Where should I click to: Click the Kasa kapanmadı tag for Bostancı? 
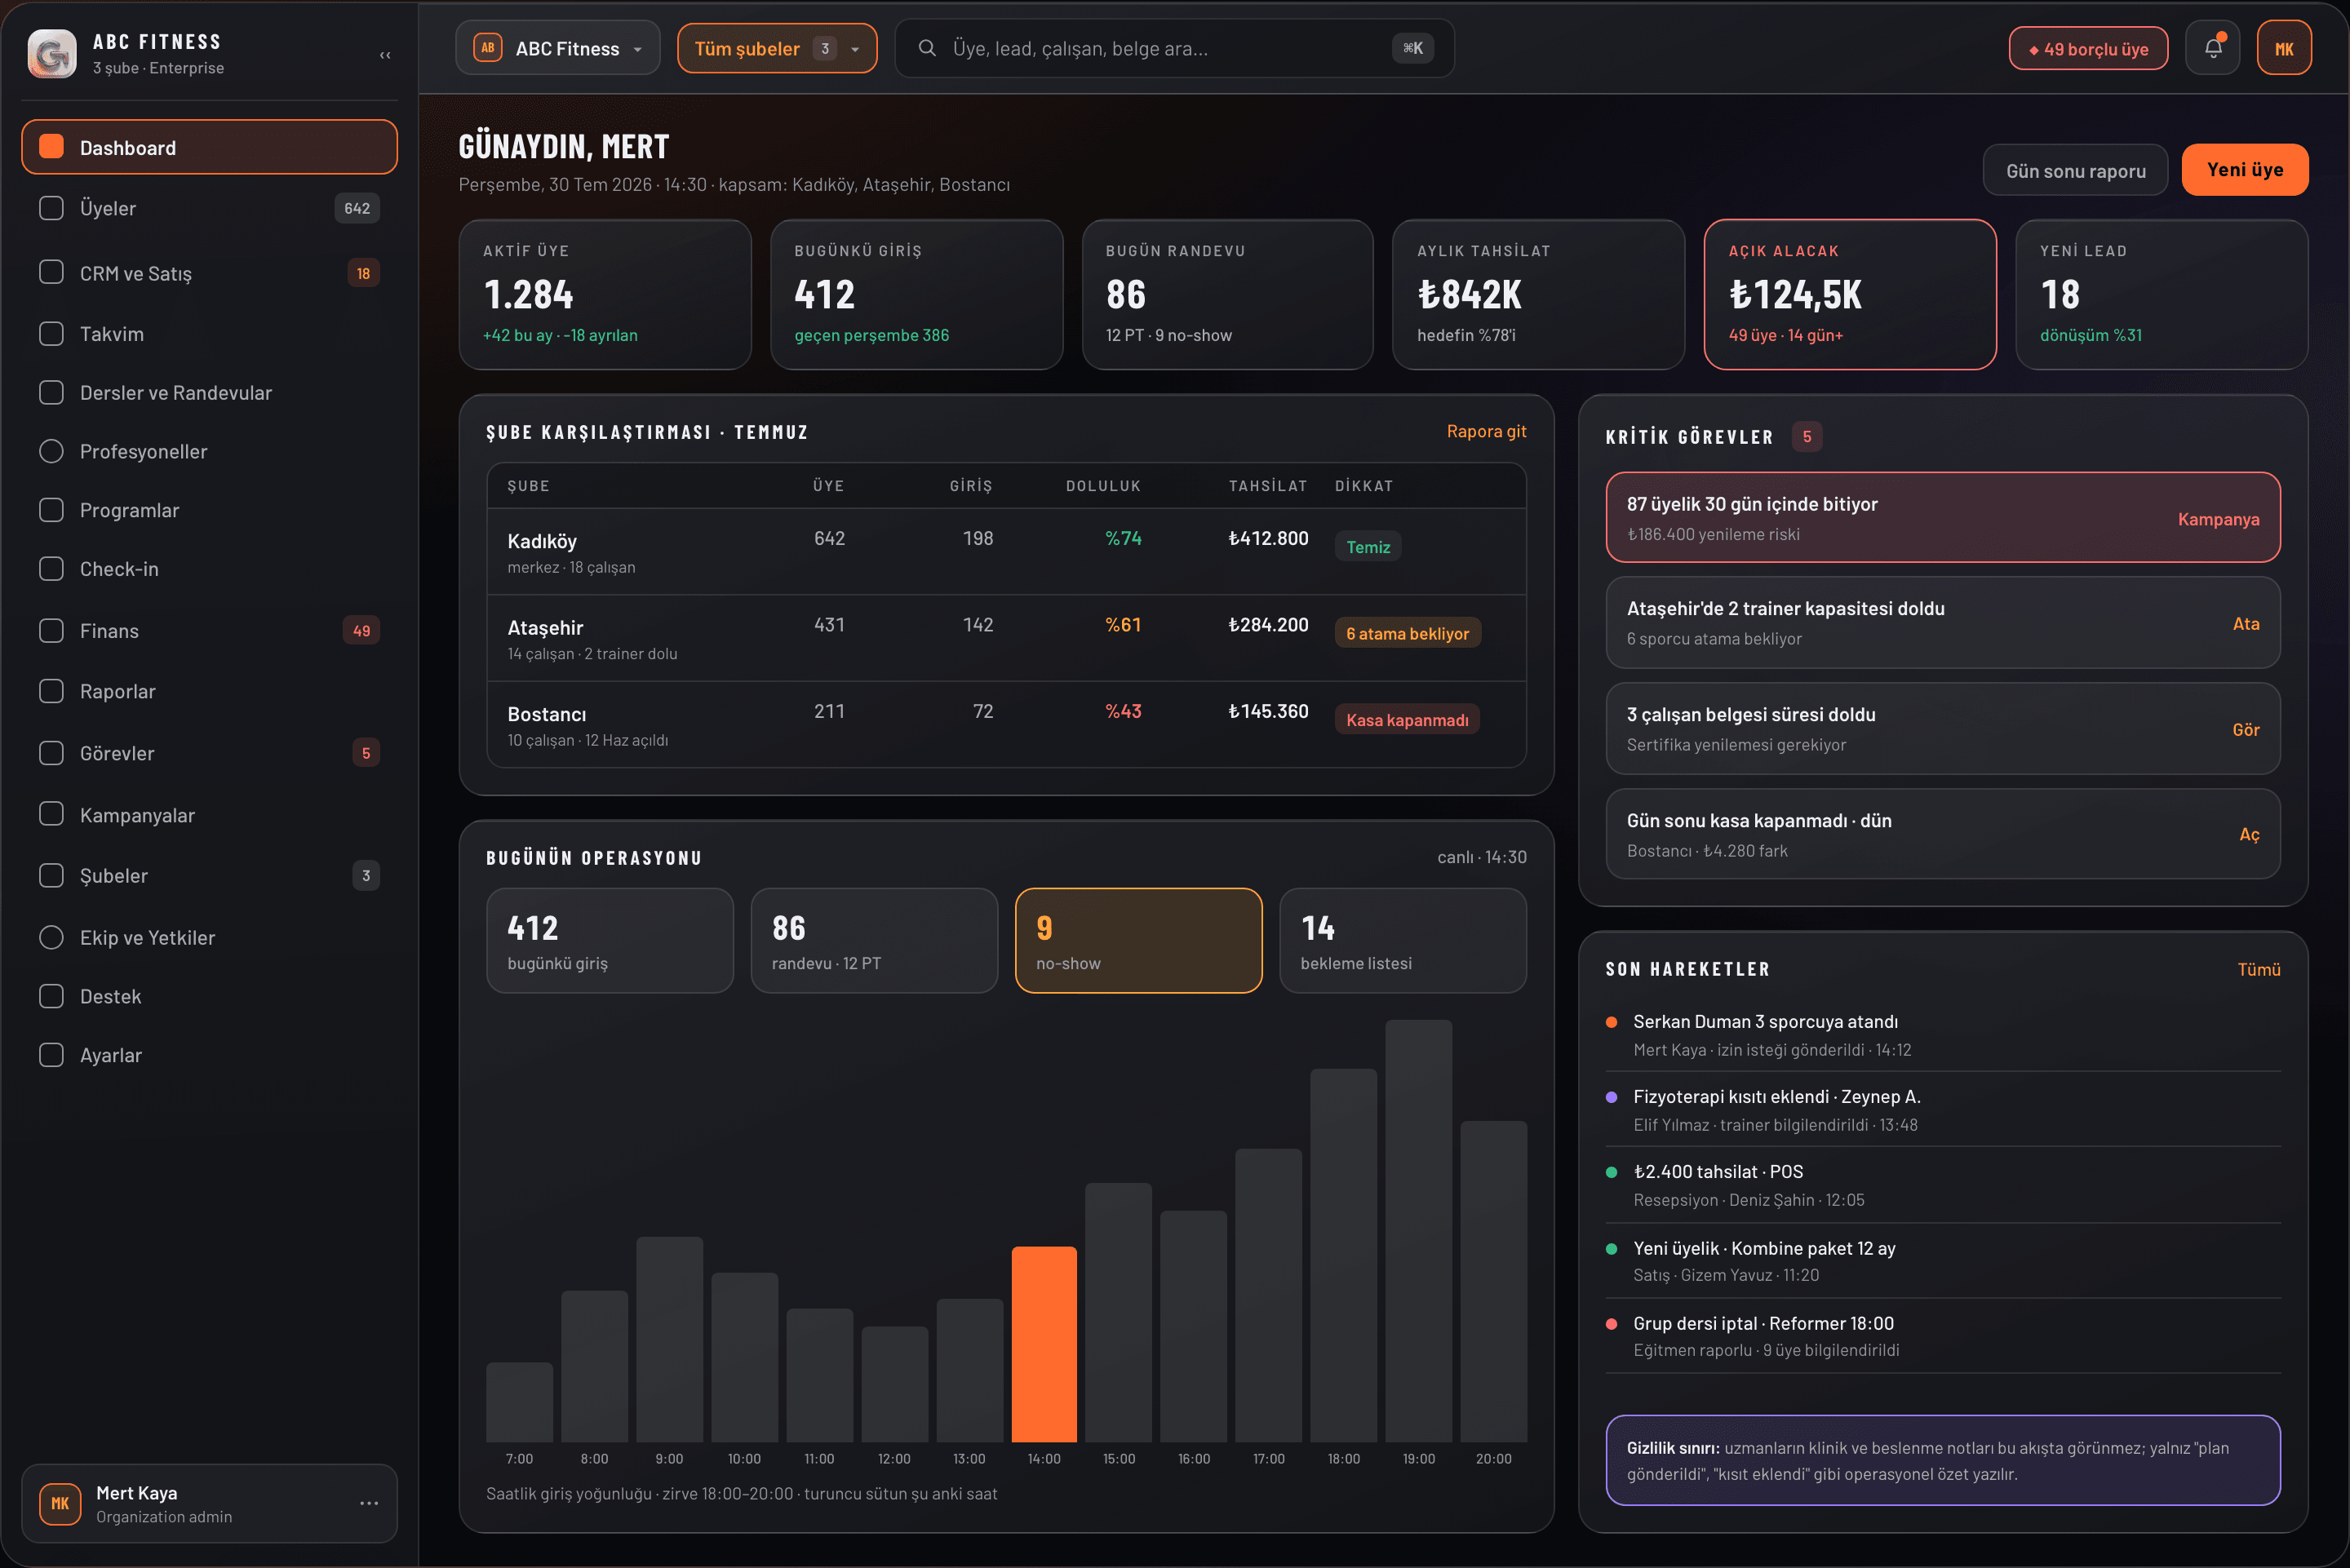(x=1407, y=720)
